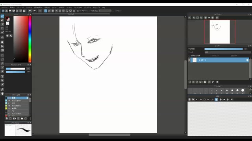Select the Hand pan tool

[x=2, y=94]
